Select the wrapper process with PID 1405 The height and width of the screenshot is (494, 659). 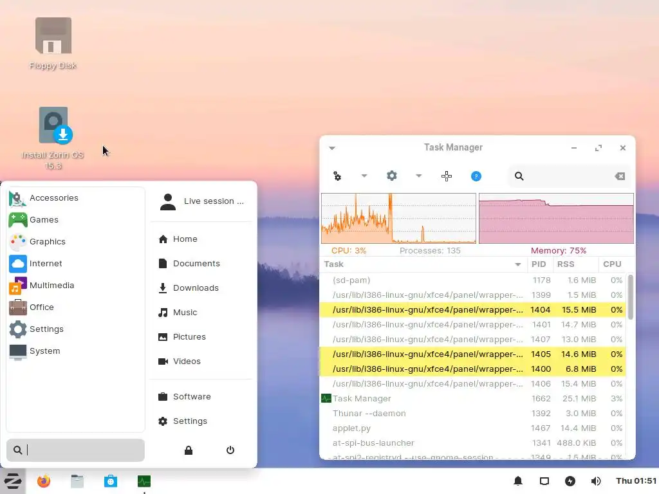pyautogui.click(x=473, y=354)
